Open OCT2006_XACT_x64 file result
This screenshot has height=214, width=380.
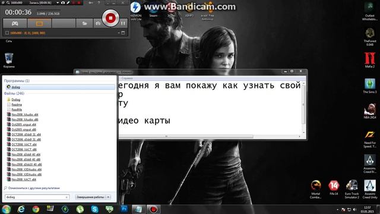24,144
